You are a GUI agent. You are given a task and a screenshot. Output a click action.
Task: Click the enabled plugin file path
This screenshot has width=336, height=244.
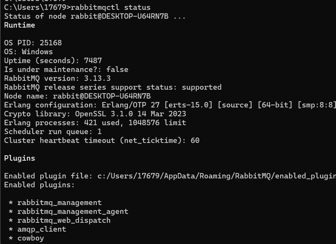217,176
